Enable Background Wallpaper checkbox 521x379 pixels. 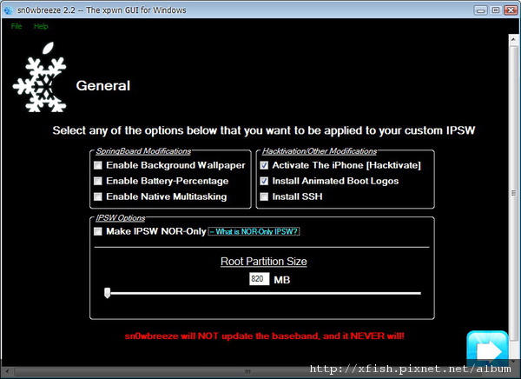[97, 165]
